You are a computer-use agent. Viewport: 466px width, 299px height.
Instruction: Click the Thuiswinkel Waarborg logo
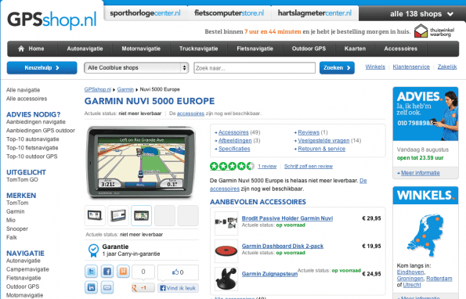coord(434,31)
